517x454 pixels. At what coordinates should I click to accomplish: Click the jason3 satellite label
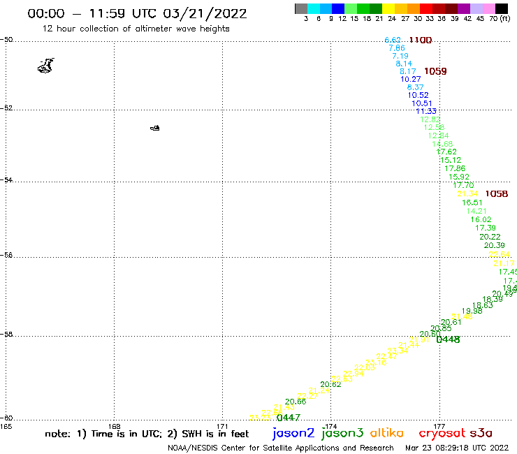point(342,433)
